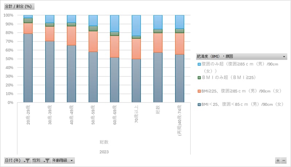Click the 総数 category axis label
The image size is (291, 167).
[x=158, y=109]
